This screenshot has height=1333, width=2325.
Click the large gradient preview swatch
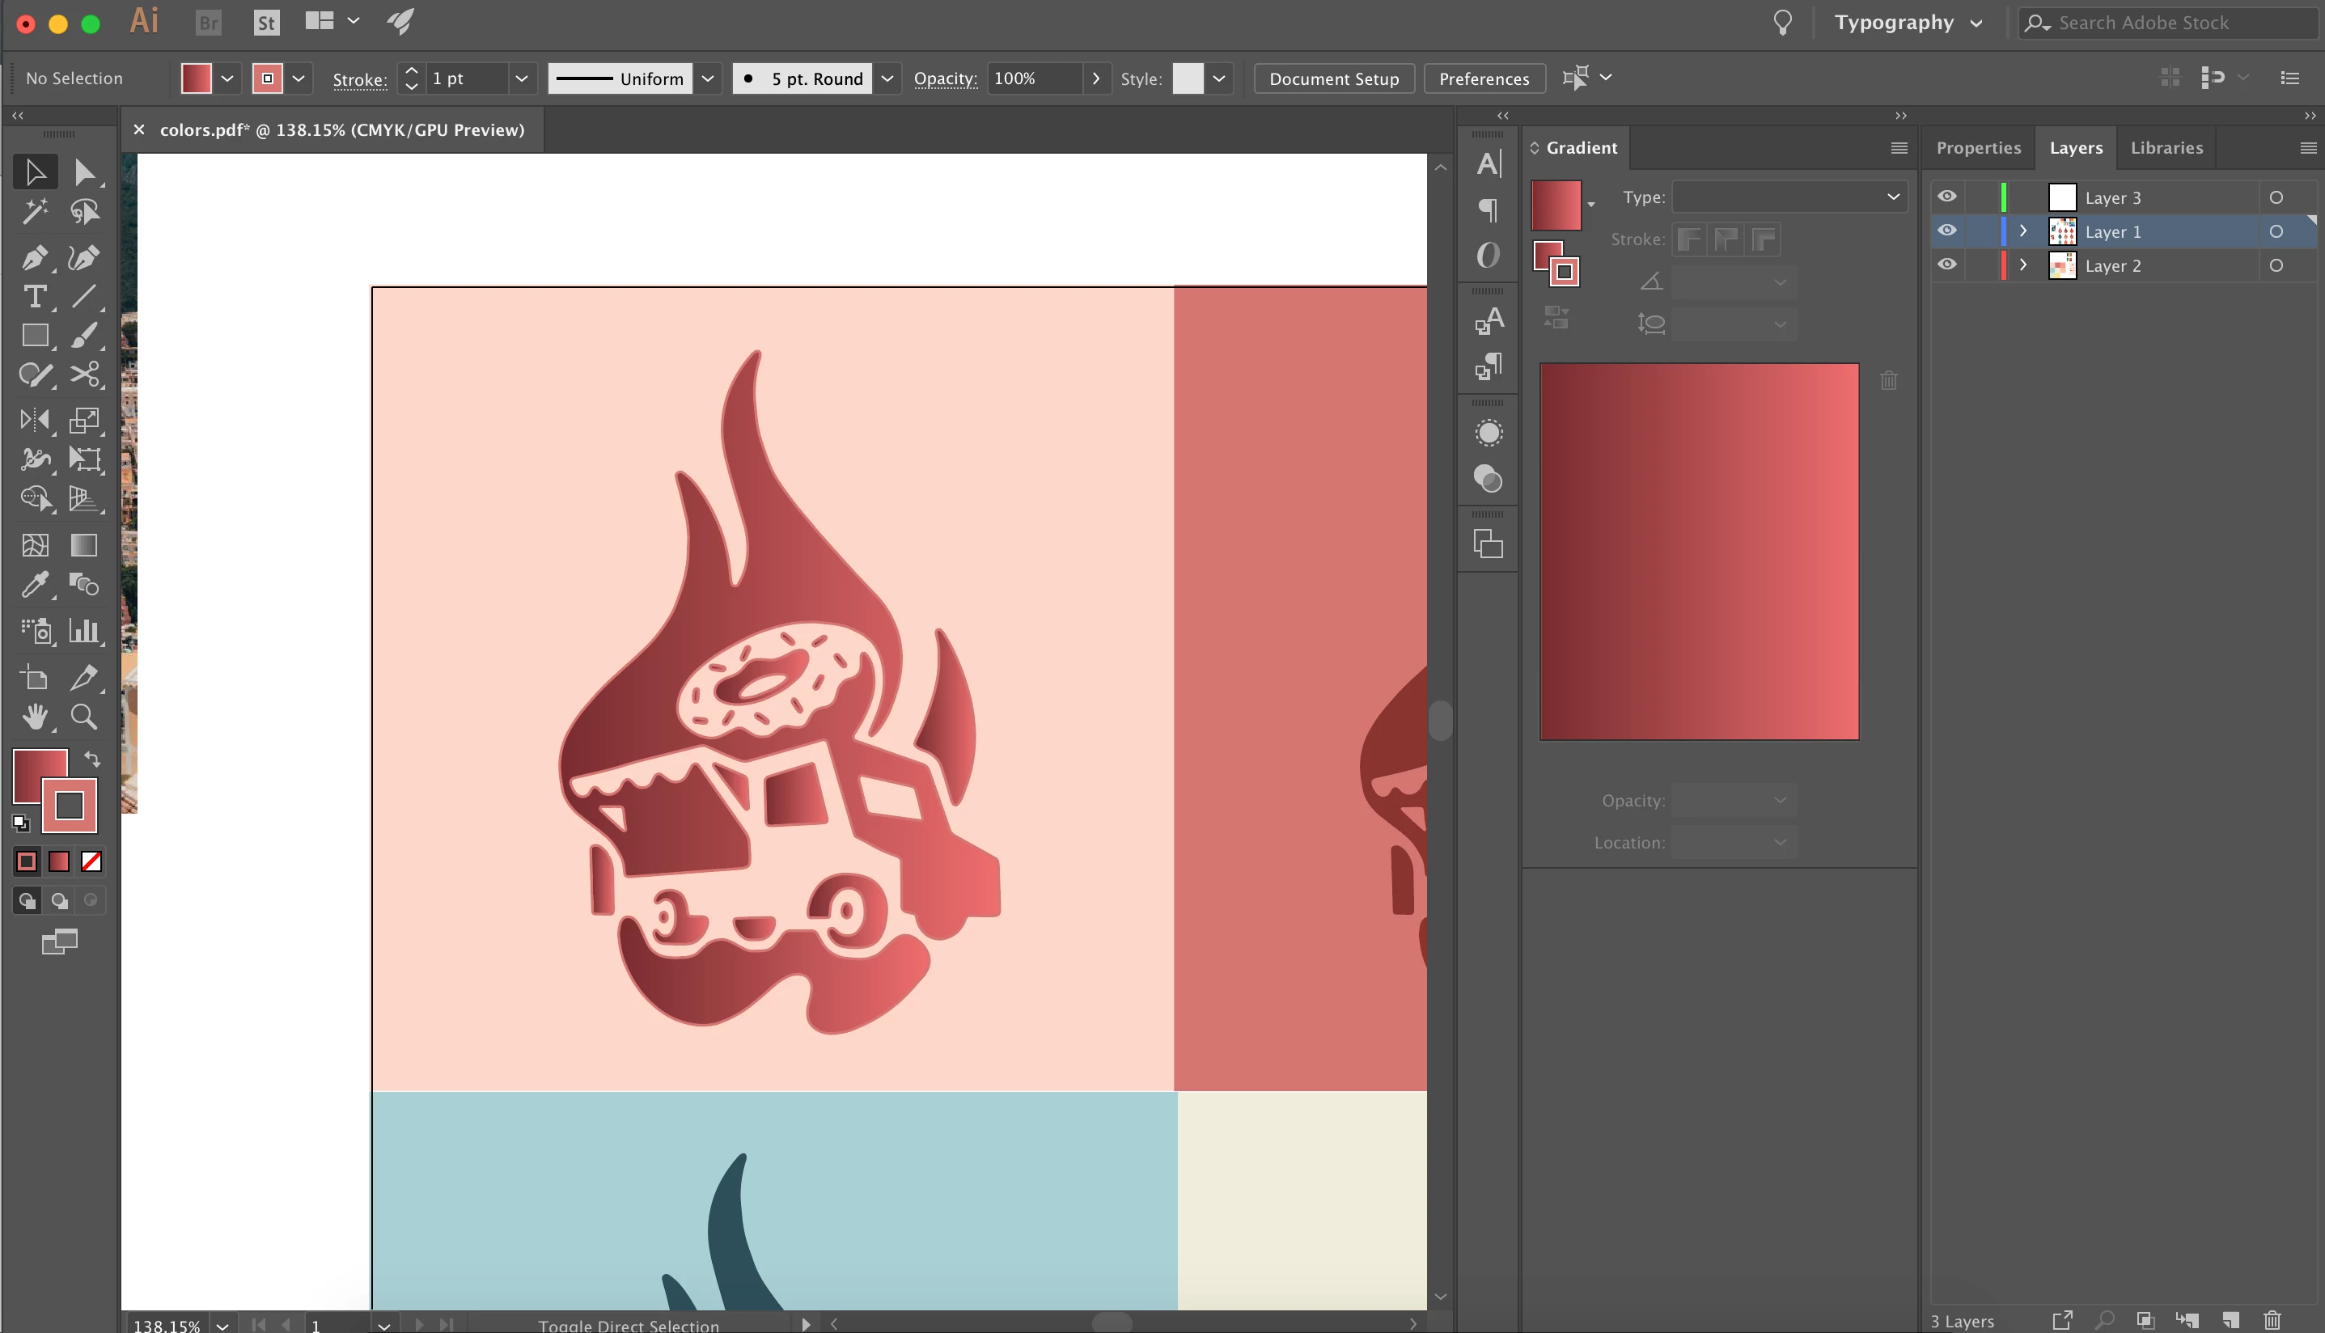pos(1698,551)
